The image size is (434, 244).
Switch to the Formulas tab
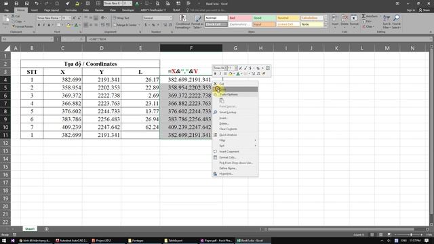[x=71, y=10]
